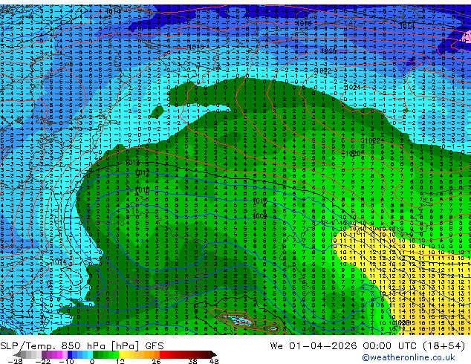Screen dimensions: 471x364
Task: Pick the bright red legend swatch above 26
Action: 162,354
